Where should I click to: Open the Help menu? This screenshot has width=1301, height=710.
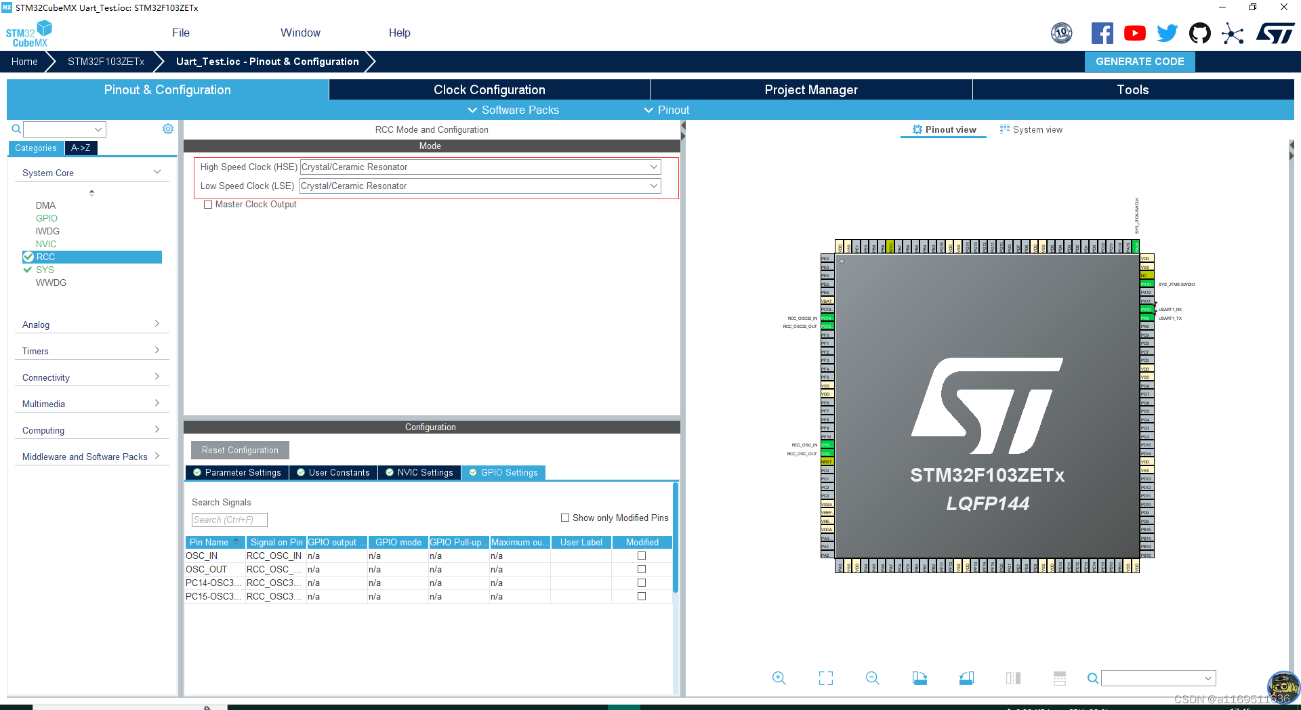point(399,33)
